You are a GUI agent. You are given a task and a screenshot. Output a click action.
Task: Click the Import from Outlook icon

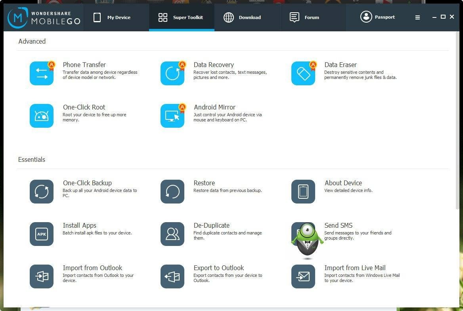coord(42,276)
